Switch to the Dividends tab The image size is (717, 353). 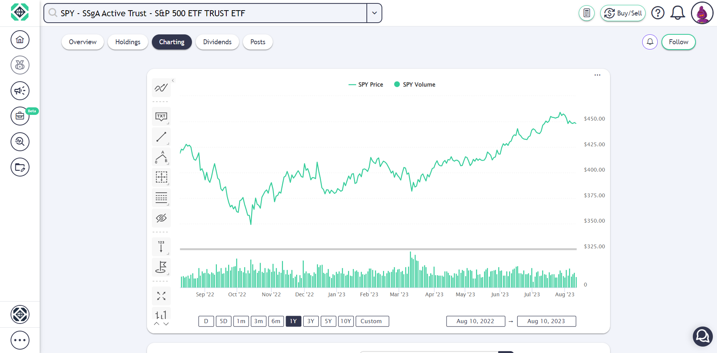pos(217,42)
